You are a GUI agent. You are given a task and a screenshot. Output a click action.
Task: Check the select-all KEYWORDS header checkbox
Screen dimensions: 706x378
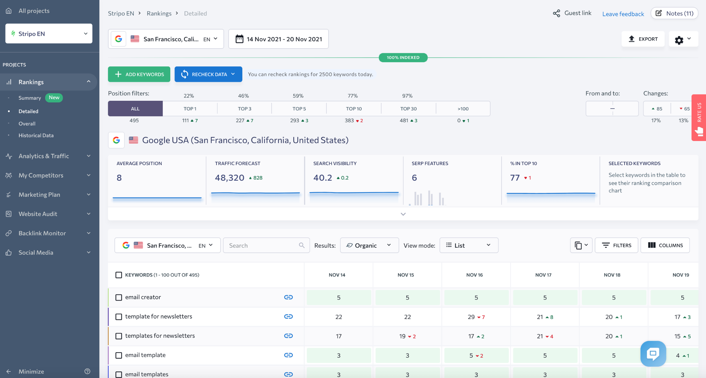point(119,275)
